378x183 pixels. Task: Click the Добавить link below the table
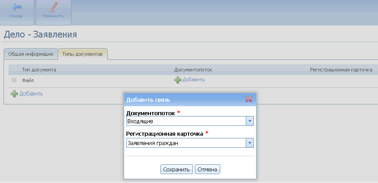pyautogui.click(x=31, y=94)
